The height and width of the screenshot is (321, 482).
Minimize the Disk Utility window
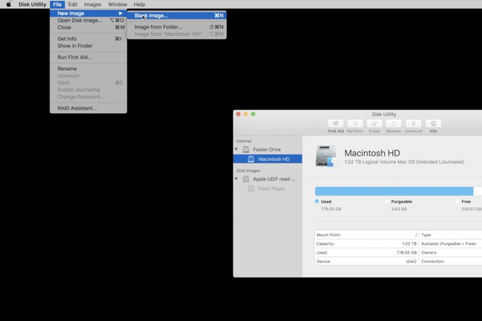[246, 114]
